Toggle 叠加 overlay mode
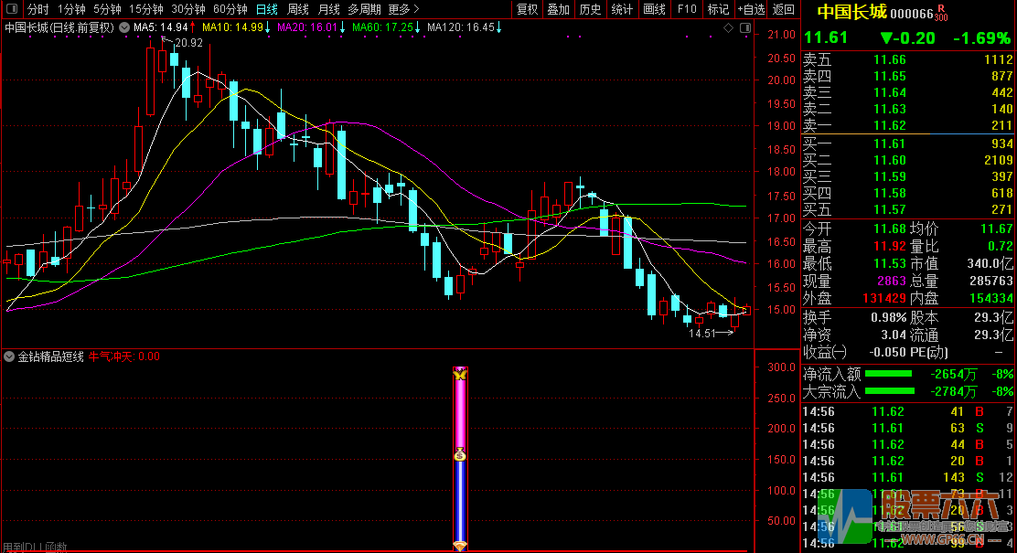Viewport: 1017px width, 553px height. pyautogui.click(x=558, y=9)
